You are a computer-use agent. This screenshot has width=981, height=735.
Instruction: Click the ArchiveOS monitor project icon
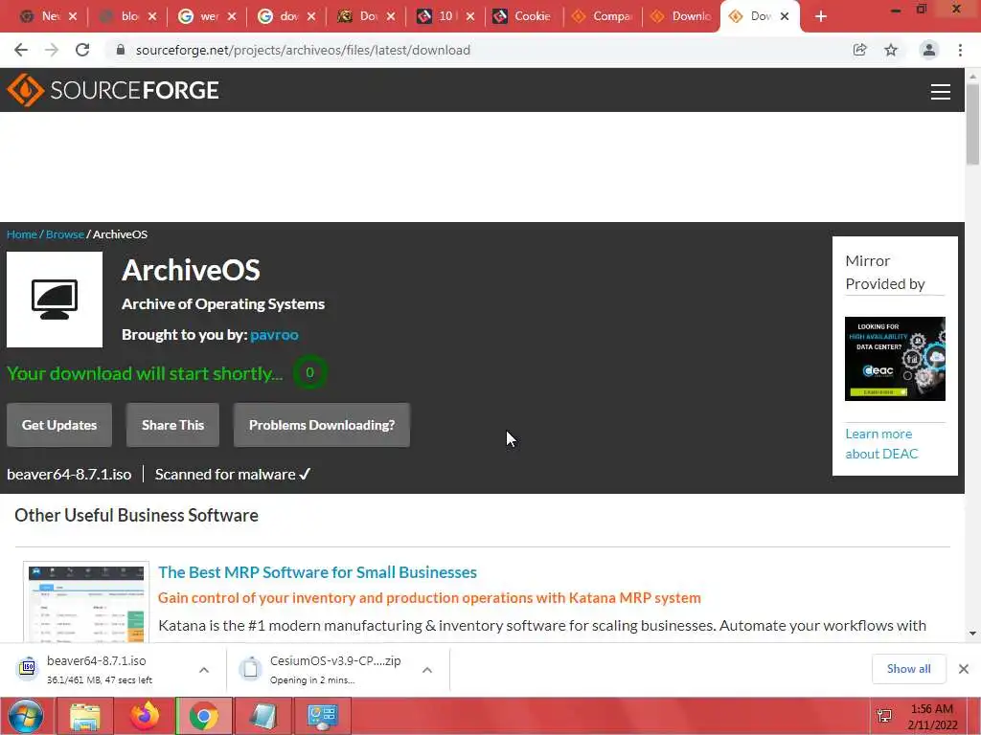tap(55, 300)
